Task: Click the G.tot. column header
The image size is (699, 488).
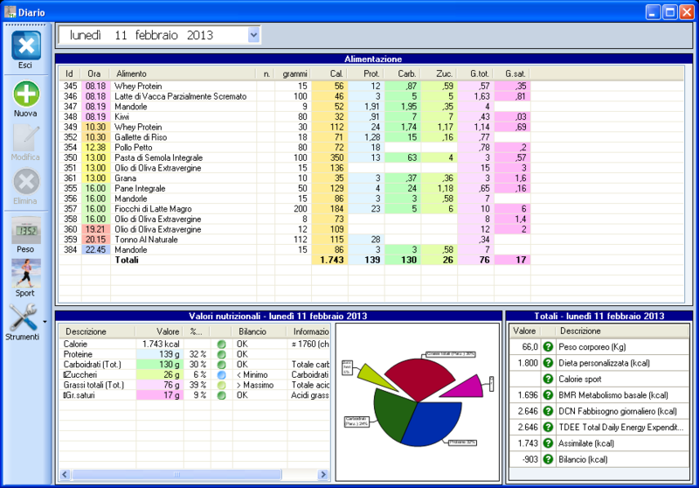Action: 475,73
